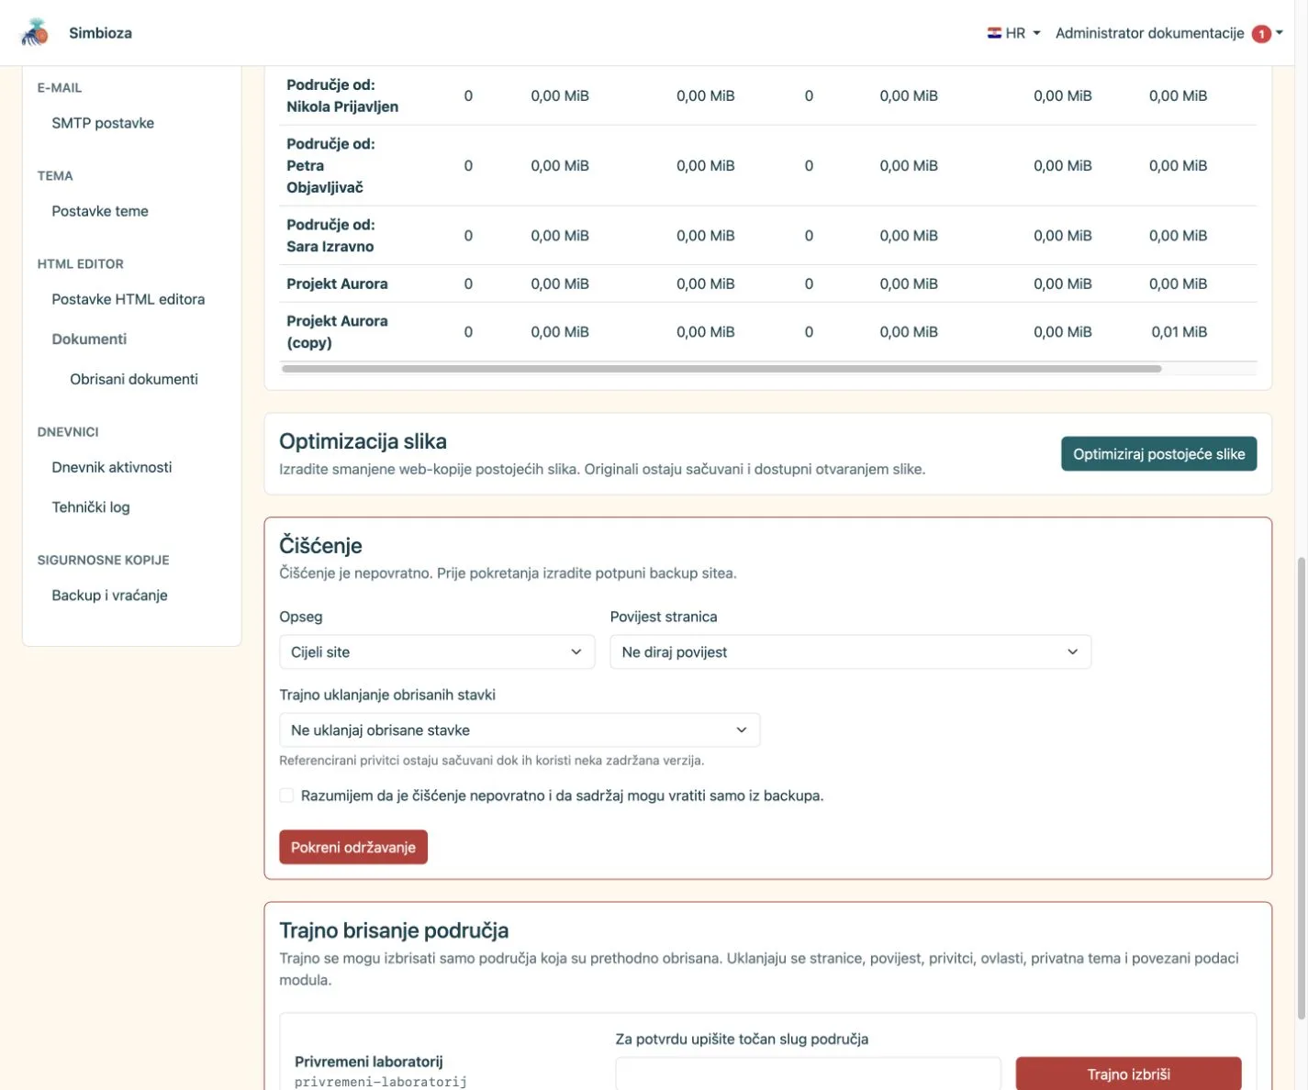The image size is (1308, 1090).
Task: Go to SMTP postavke in the sidebar
Action: 103,123
